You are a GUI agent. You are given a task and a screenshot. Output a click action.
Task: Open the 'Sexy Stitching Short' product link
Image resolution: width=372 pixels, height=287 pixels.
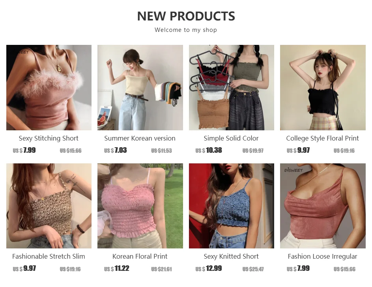point(49,138)
